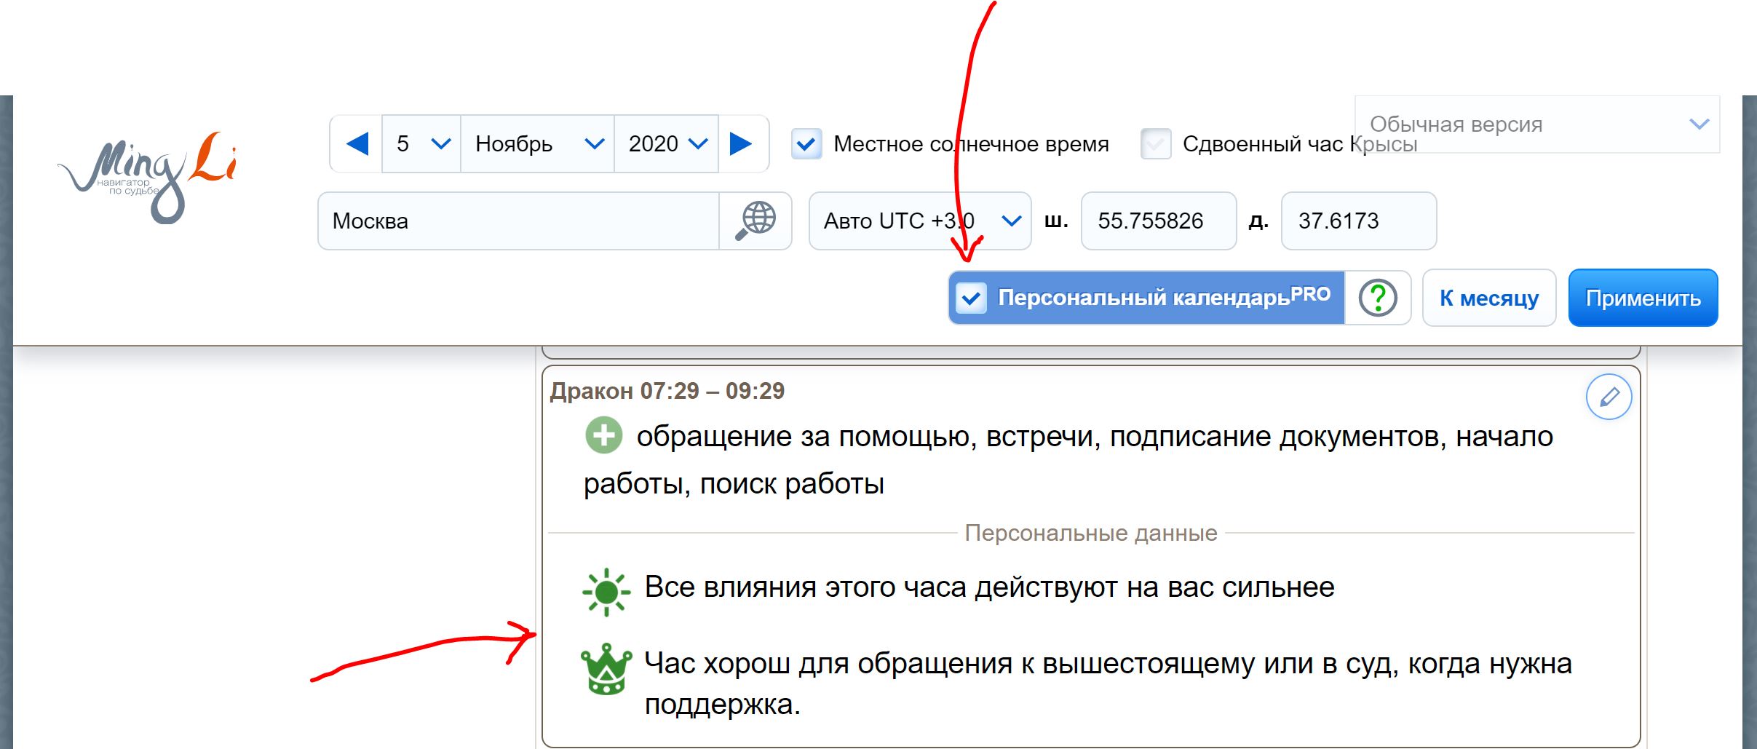Open help question mark for Personal calendar
The width and height of the screenshot is (1757, 749).
[x=1377, y=298]
